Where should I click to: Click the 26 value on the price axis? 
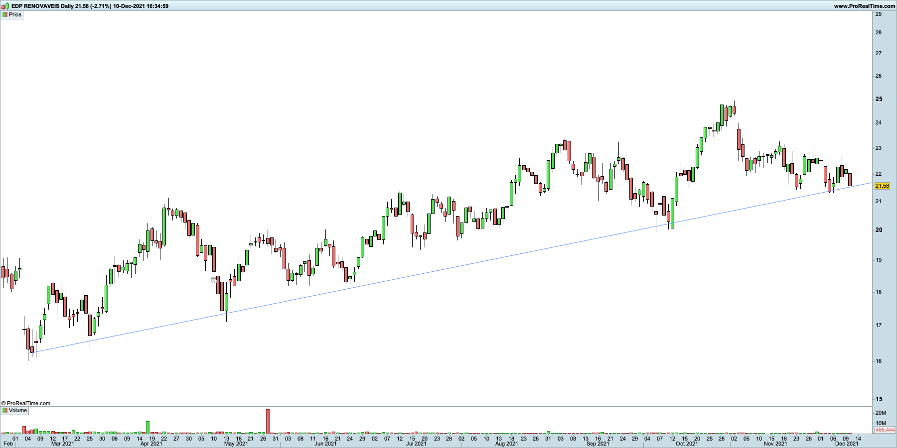click(x=879, y=76)
